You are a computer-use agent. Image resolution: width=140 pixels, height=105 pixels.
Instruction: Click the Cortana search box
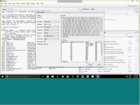coord(22,77)
